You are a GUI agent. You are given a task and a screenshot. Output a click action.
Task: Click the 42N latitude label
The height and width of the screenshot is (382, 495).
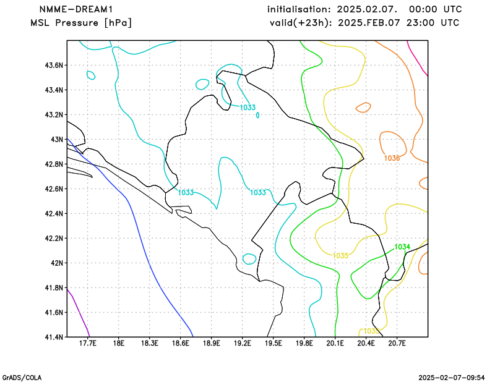[x=57, y=263]
